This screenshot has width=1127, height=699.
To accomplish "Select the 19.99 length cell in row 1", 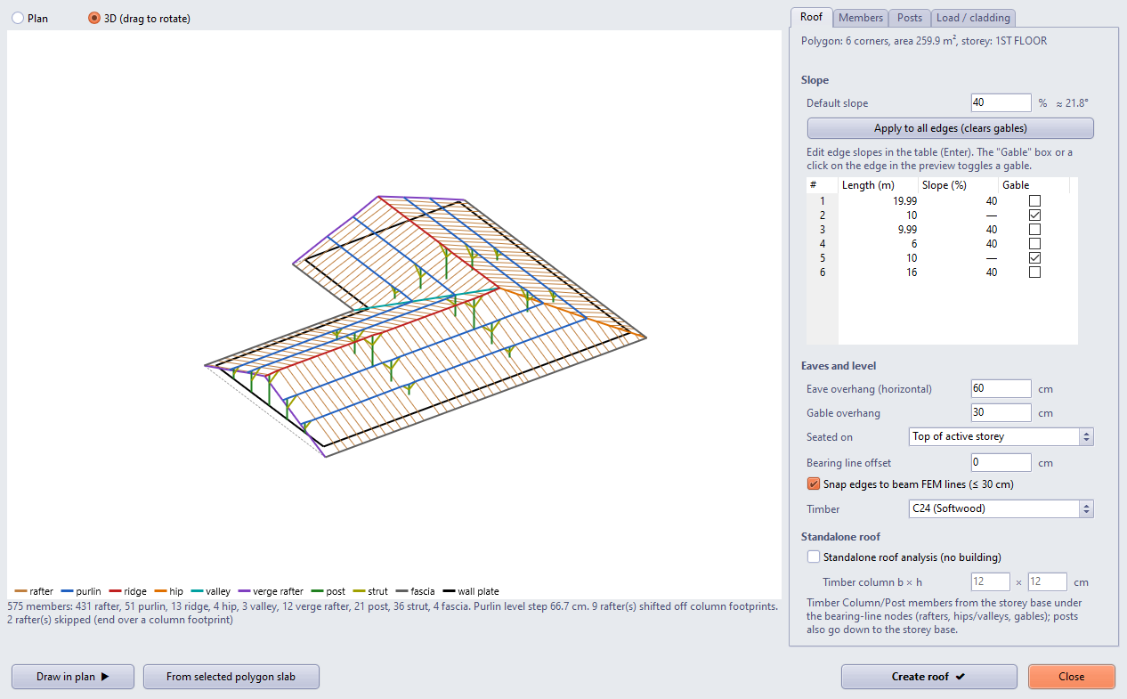I will click(878, 201).
